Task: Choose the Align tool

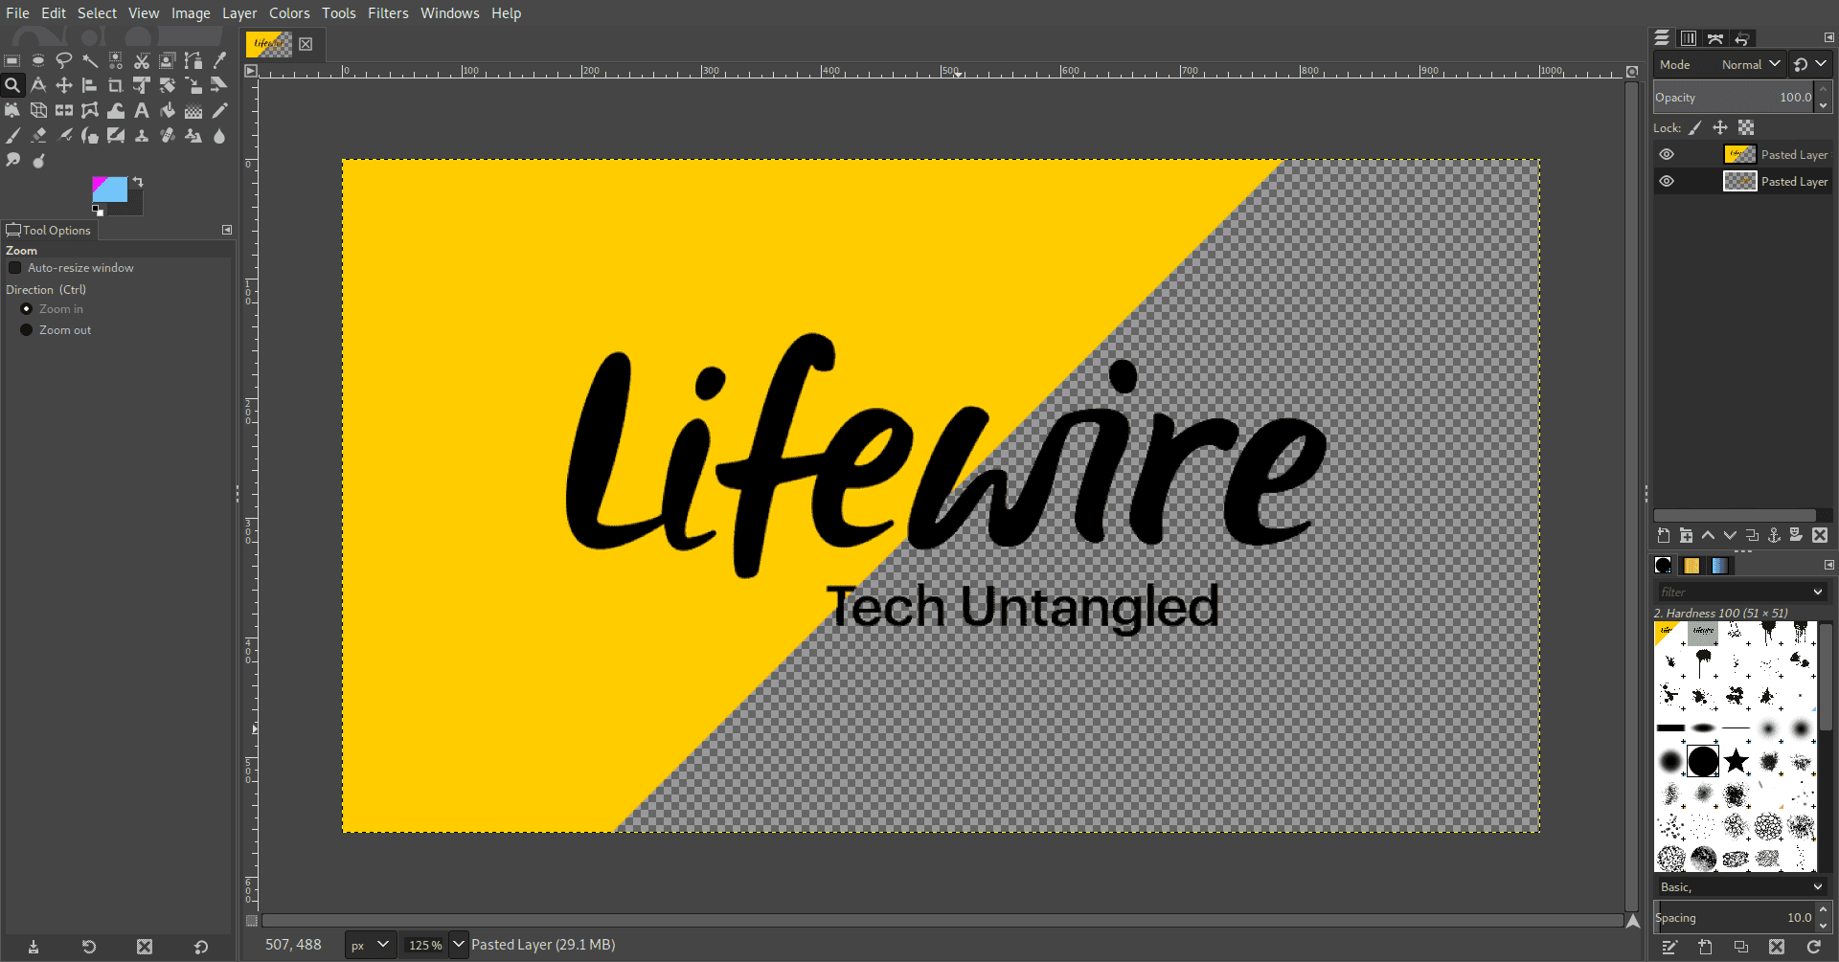Action: (90, 85)
